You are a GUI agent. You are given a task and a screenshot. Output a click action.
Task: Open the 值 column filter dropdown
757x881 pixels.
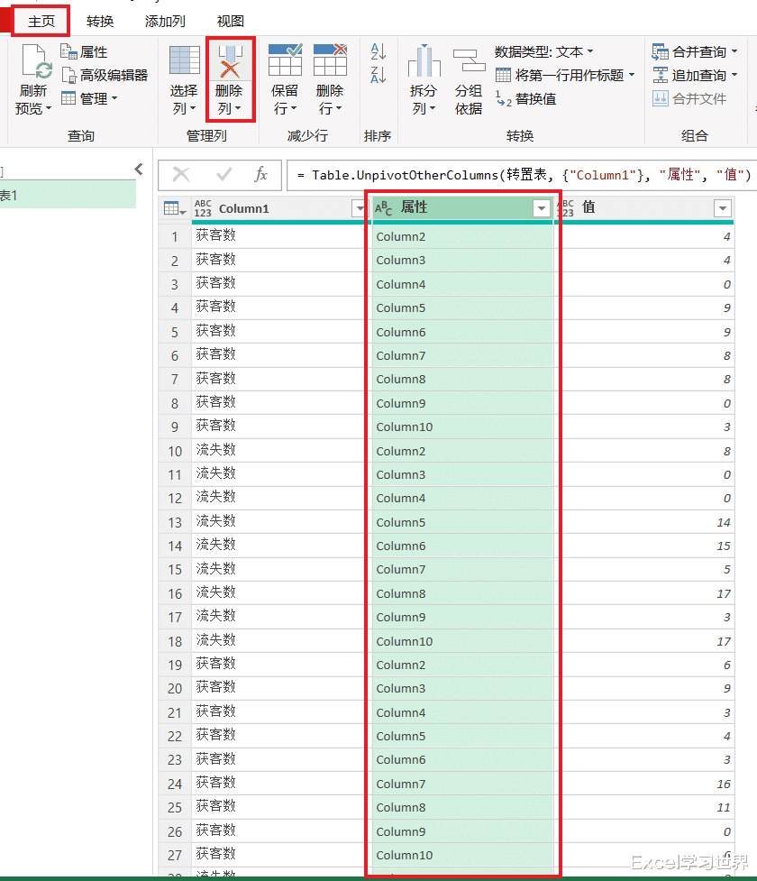[x=723, y=208]
